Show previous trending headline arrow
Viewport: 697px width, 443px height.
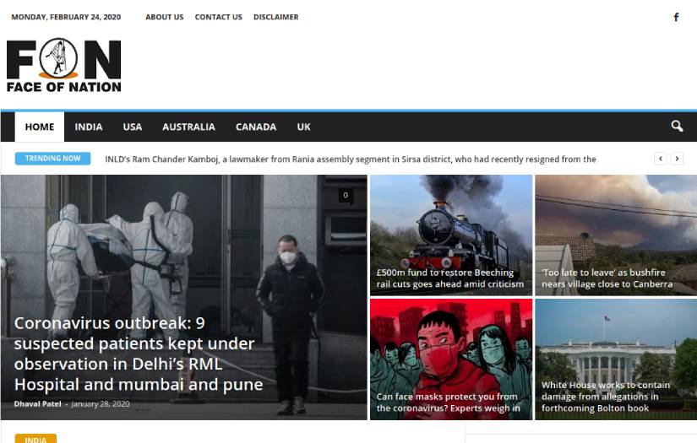tap(660, 159)
